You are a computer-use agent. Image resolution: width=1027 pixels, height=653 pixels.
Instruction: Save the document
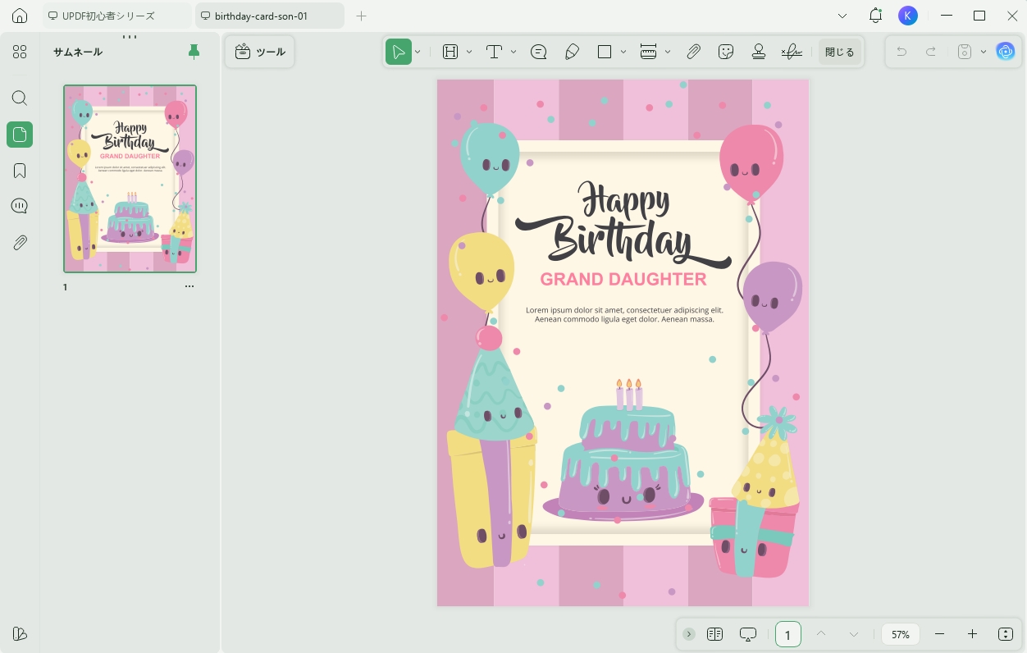965,52
